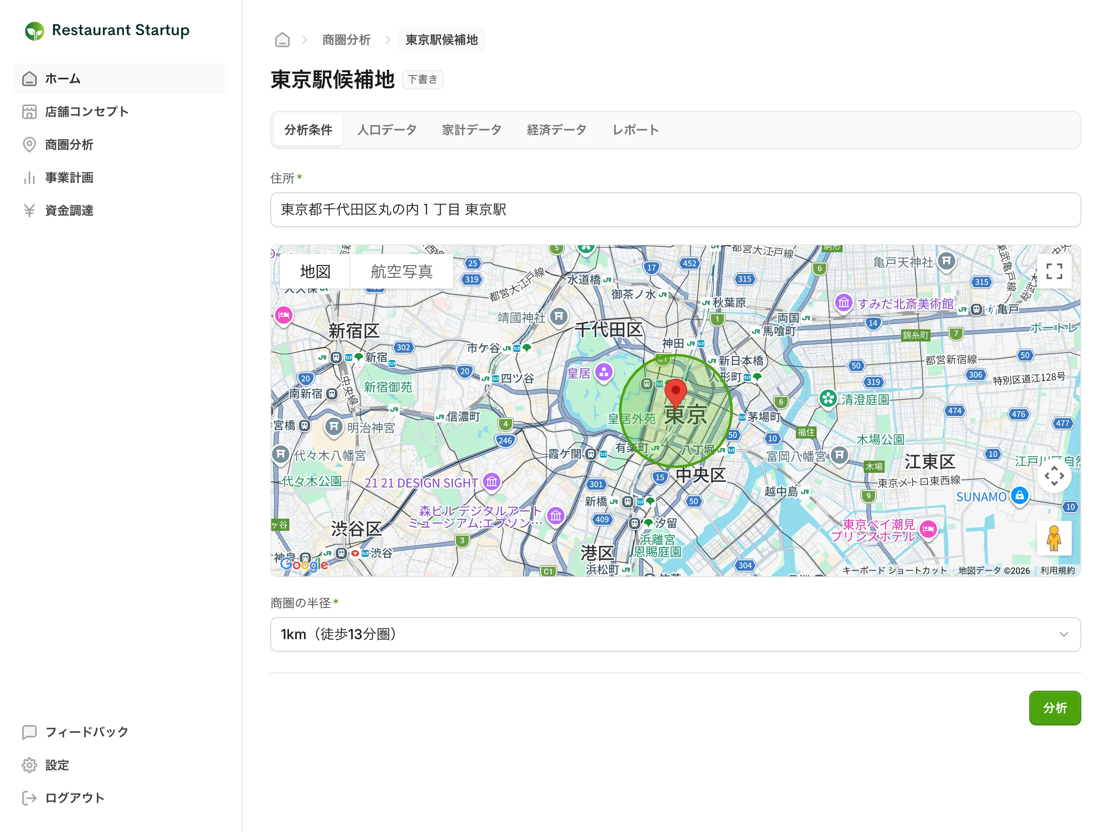Click the 商圏分析 breadcrumb link
This screenshot has width=1109, height=832.
pyautogui.click(x=346, y=39)
